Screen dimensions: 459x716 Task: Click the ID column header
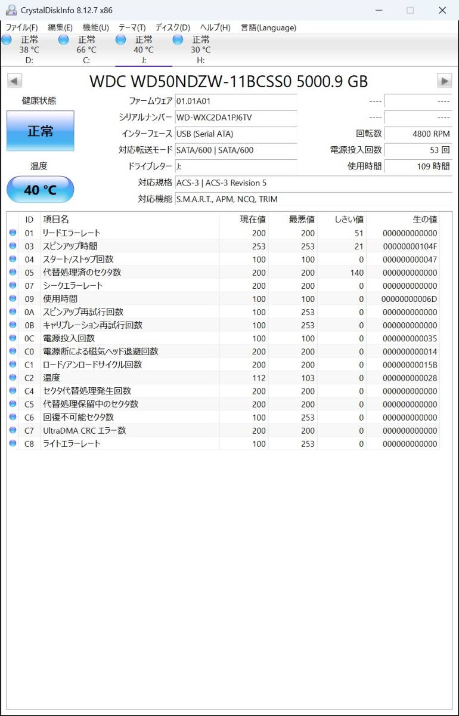pyautogui.click(x=29, y=220)
